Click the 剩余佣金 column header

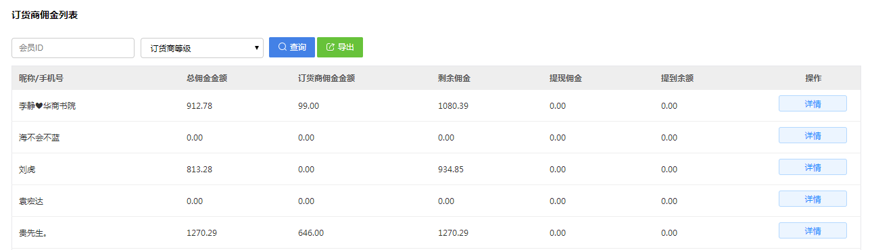tap(454, 78)
